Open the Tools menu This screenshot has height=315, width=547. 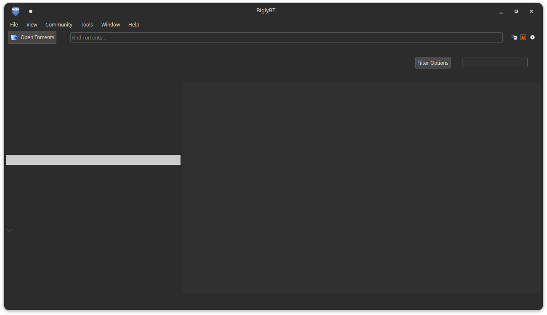pos(87,24)
